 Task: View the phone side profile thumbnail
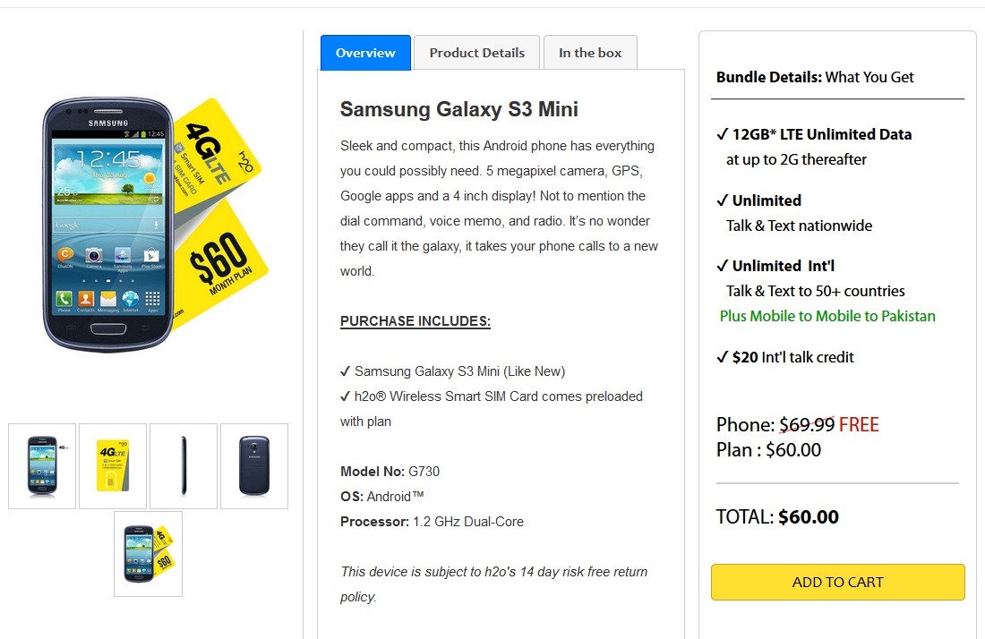pyautogui.click(x=184, y=465)
